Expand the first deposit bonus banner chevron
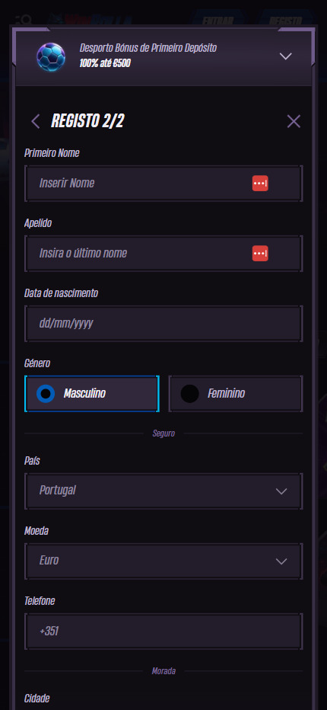Image resolution: width=327 pixels, height=710 pixels. [285, 56]
